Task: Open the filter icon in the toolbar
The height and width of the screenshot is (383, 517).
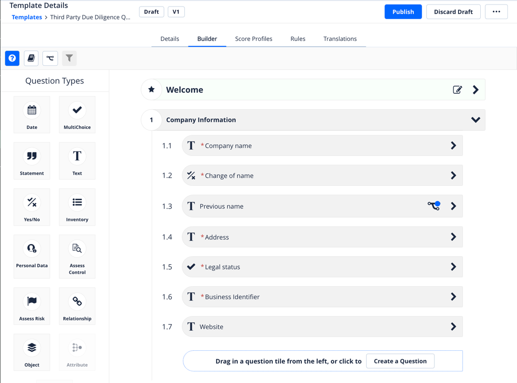Action: pyautogui.click(x=70, y=58)
